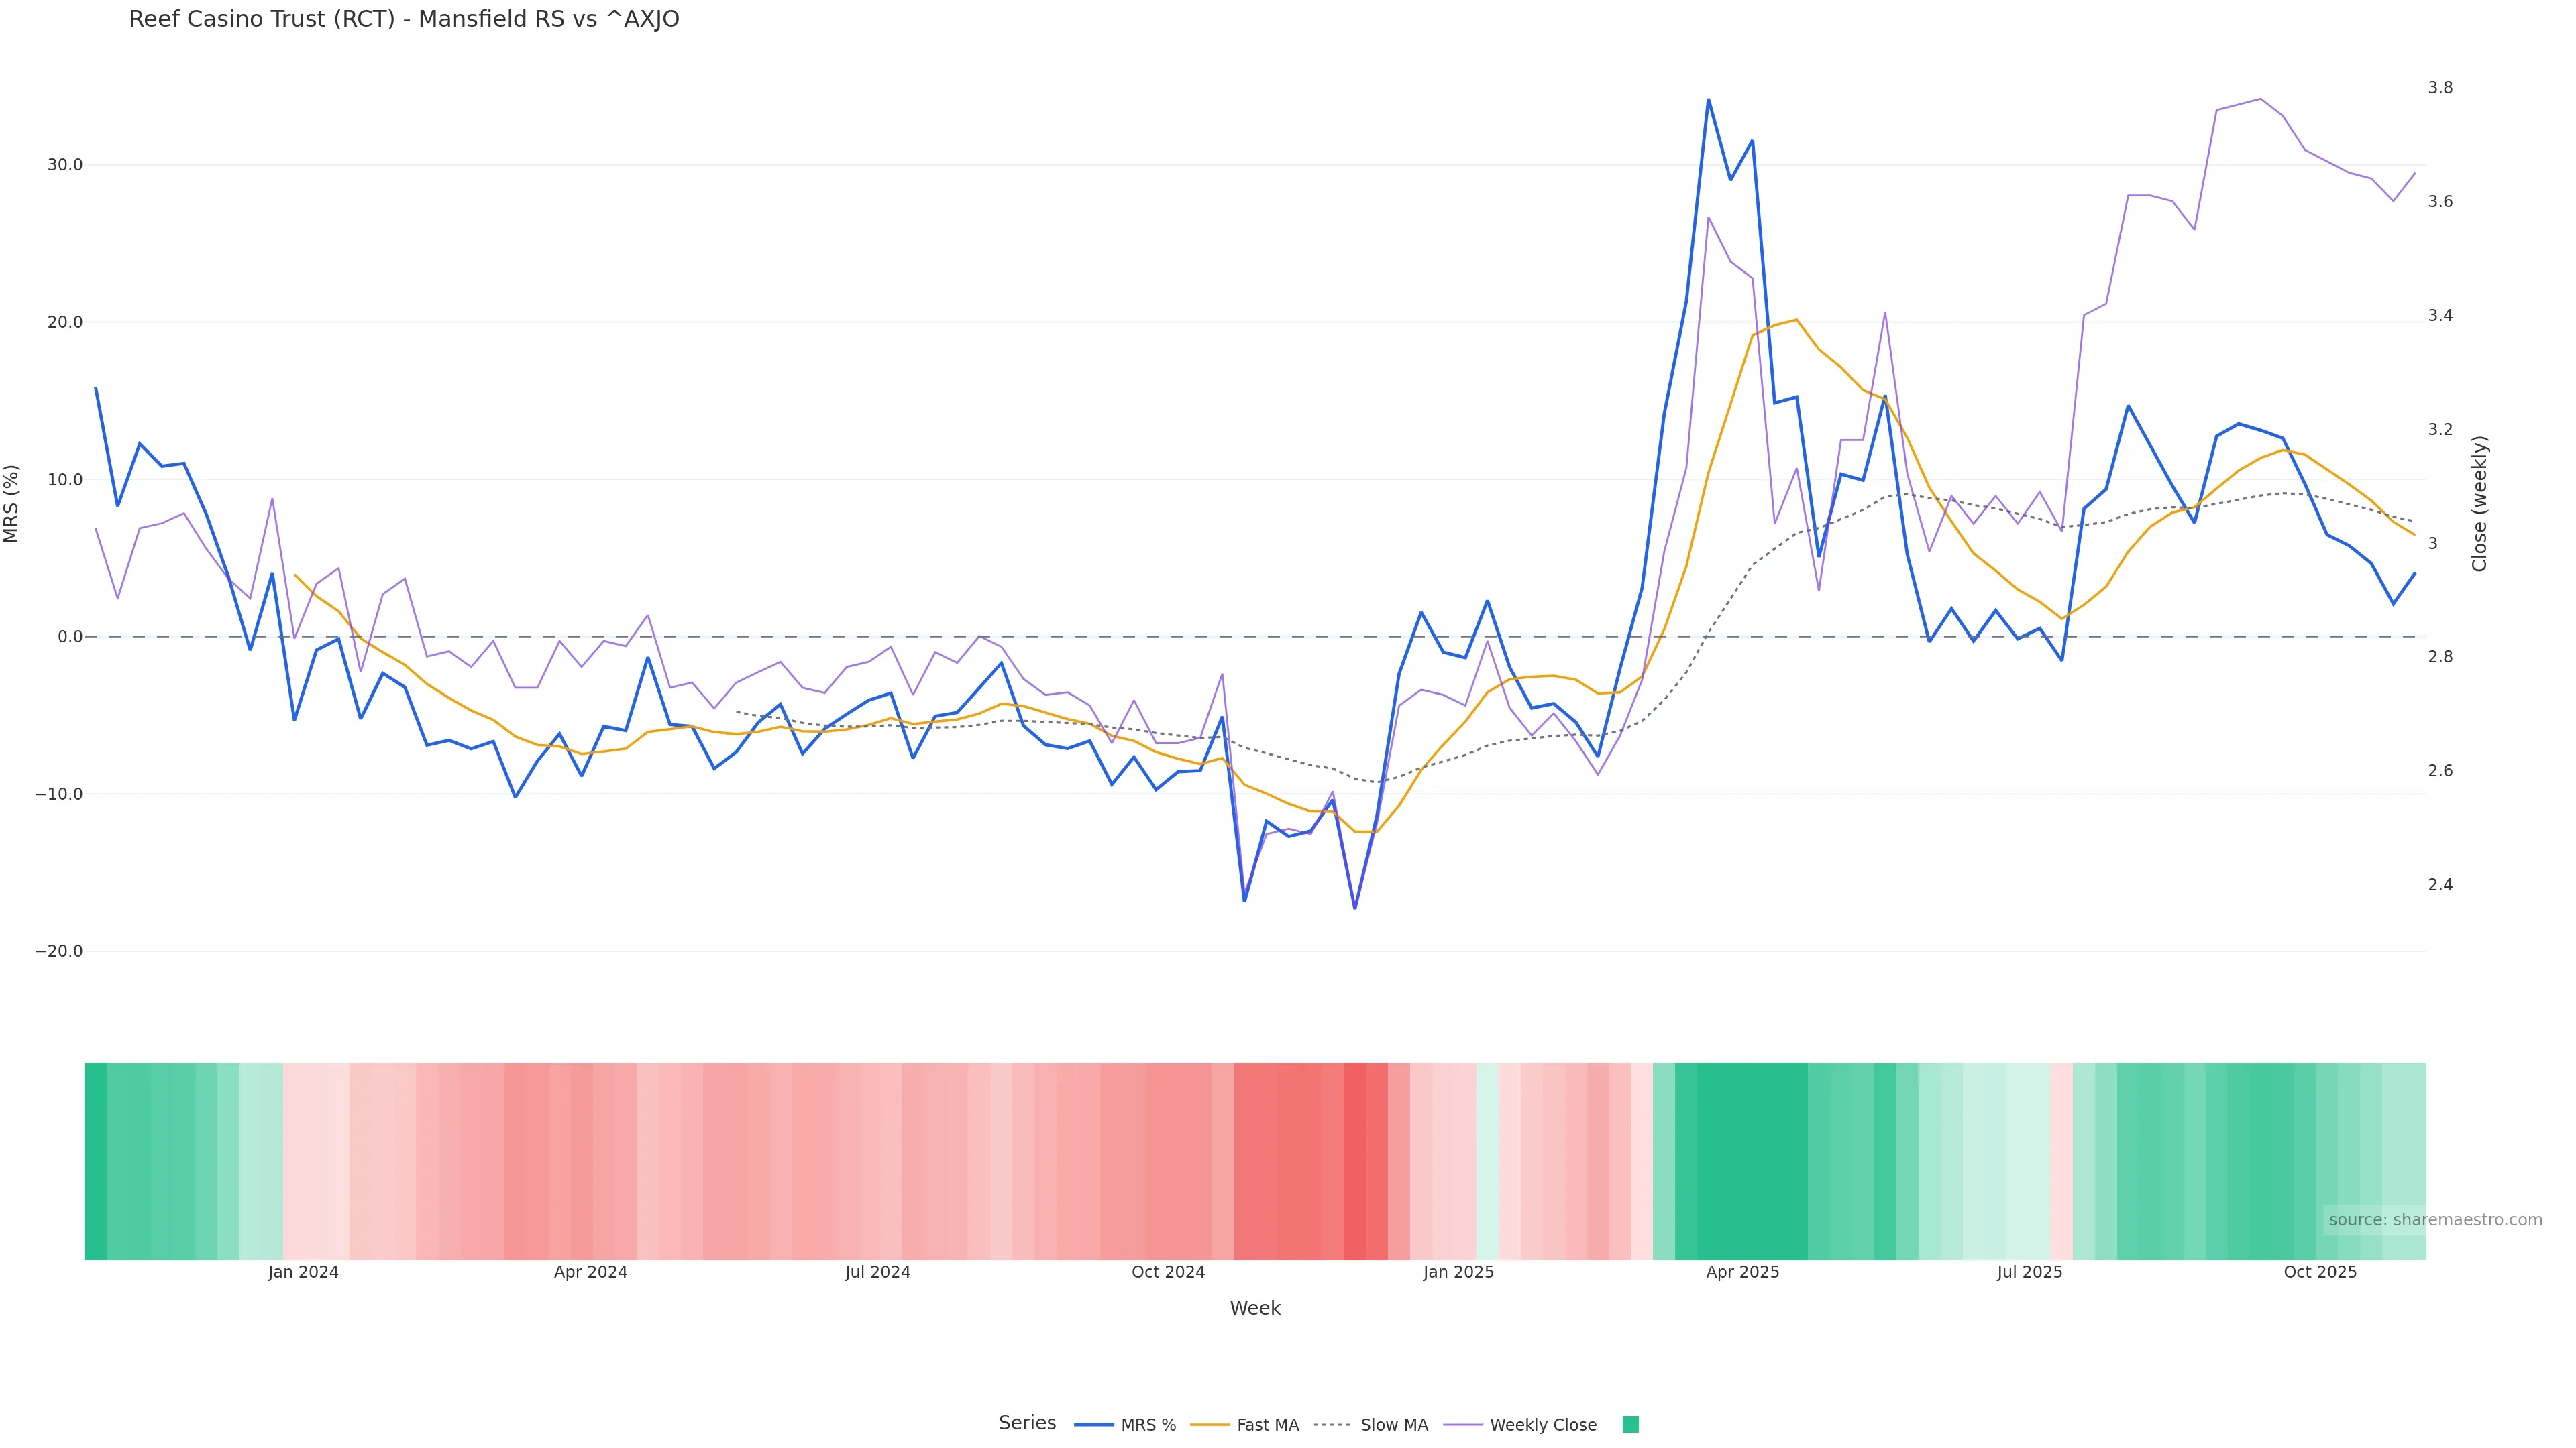The height and width of the screenshot is (1448, 2576).
Task: Click the Oct 2024 tick label
Action: (1168, 1273)
